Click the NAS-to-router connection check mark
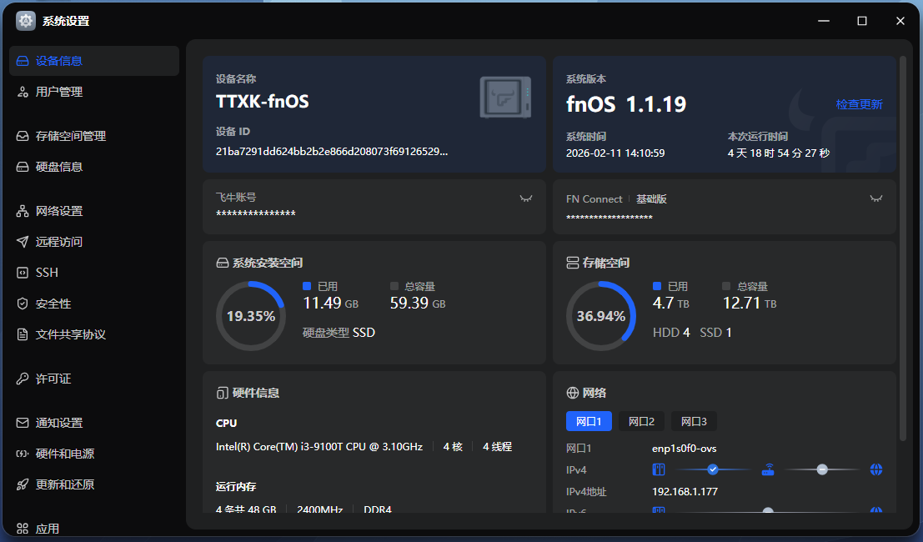 click(713, 469)
